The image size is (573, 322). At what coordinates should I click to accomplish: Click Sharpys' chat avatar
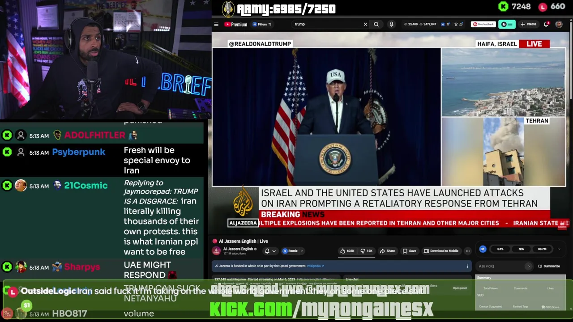pyautogui.click(x=21, y=267)
